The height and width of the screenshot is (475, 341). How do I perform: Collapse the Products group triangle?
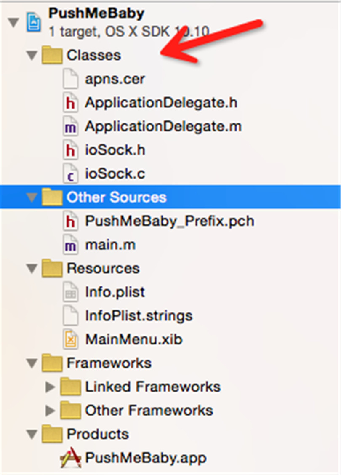pyautogui.click(x=31, y=434)
